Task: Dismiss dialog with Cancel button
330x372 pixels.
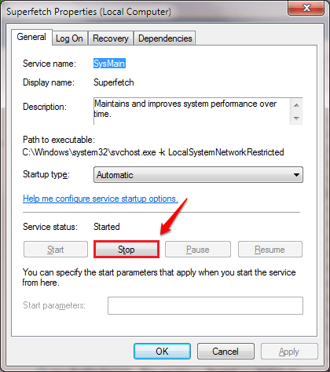Action: (x=225, y=352)
